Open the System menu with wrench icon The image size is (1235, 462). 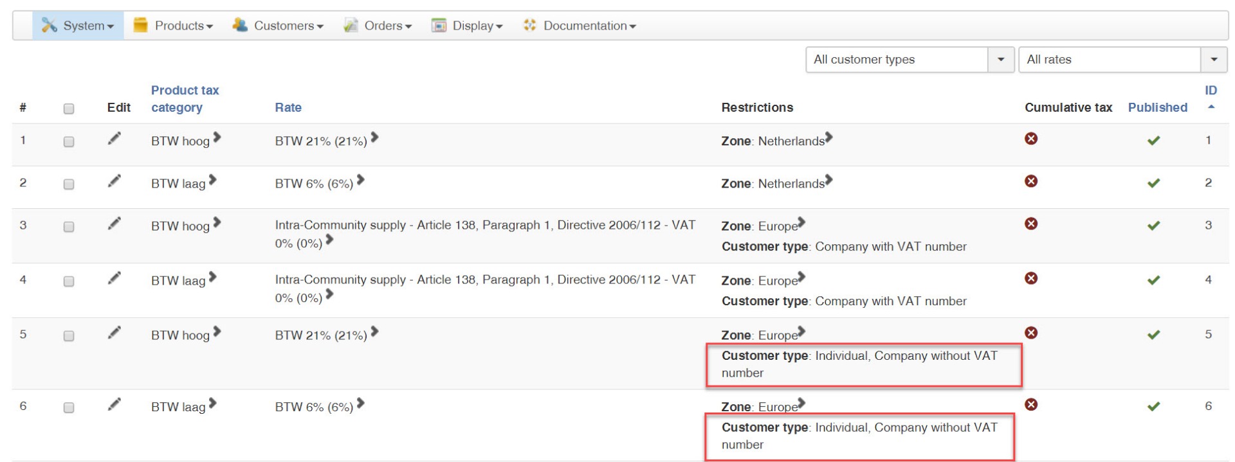78,26
